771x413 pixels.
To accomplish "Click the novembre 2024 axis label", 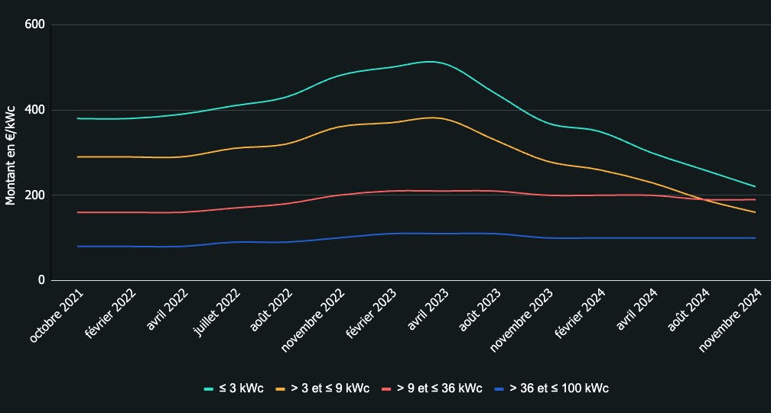I will coord(732,320).
